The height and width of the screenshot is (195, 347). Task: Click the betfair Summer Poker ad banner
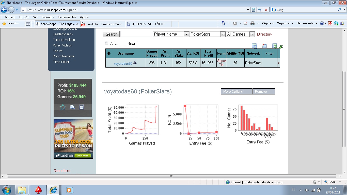tap(73, 139)
